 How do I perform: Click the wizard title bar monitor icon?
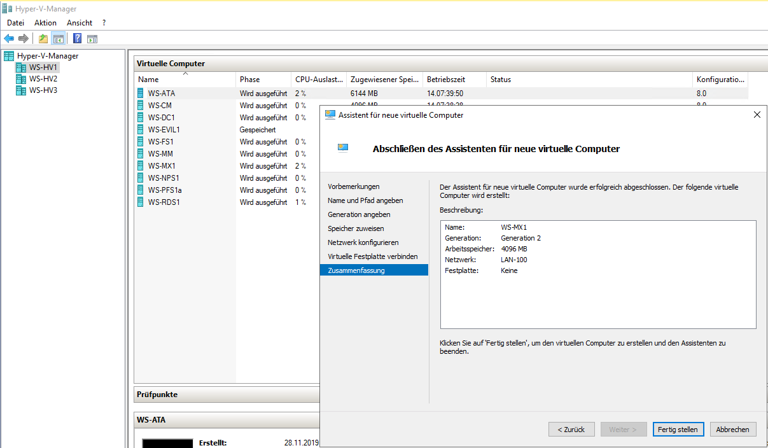330,115
